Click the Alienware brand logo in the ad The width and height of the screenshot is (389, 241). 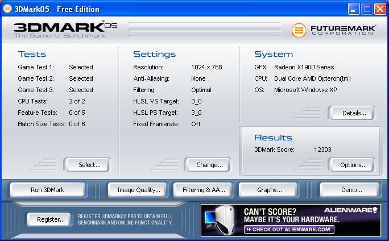(x=352, y=210)
